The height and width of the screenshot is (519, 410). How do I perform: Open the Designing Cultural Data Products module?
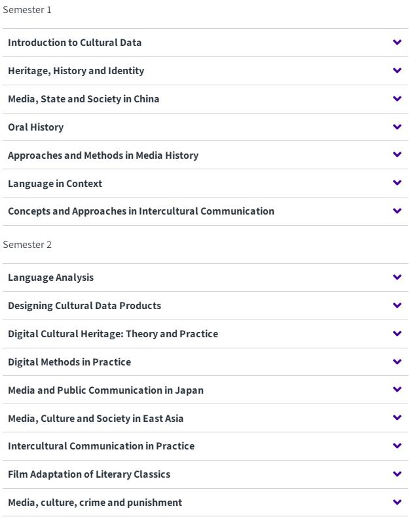(205, 306)
